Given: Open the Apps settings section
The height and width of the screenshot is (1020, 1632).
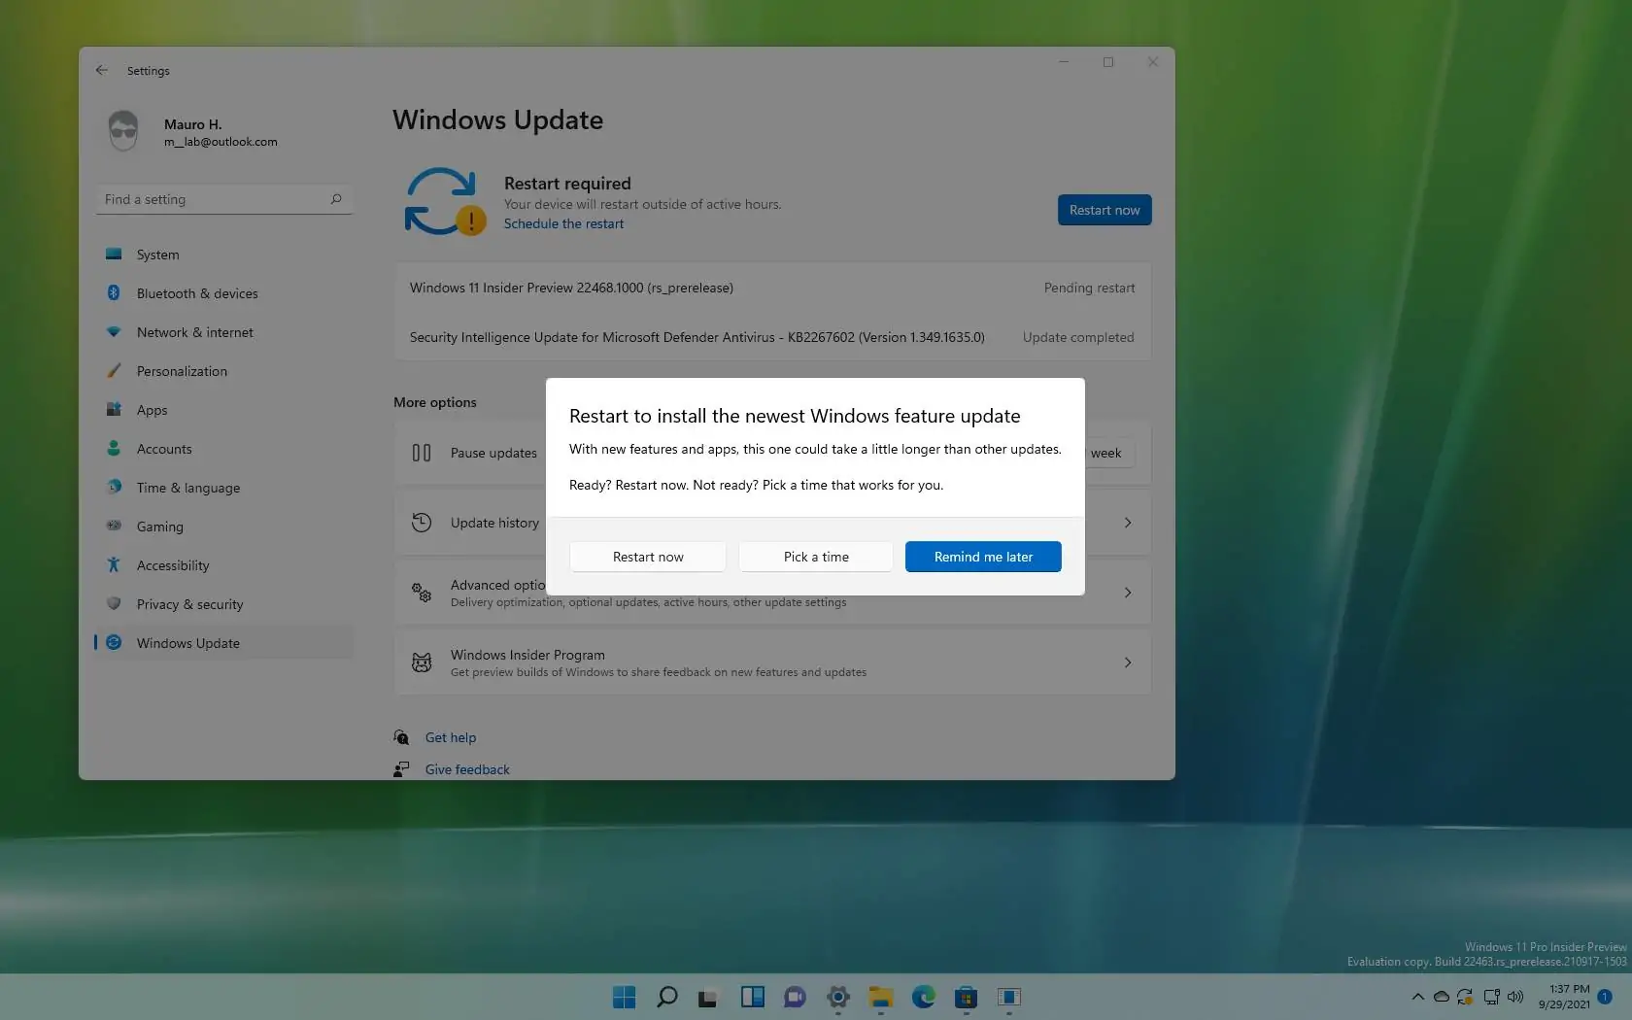Looking at the screenshot, I should point(152,410).
